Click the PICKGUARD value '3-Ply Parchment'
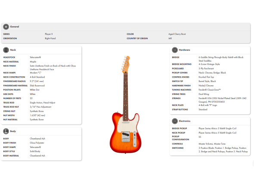254x187 pixels. (x=206, y=69)
